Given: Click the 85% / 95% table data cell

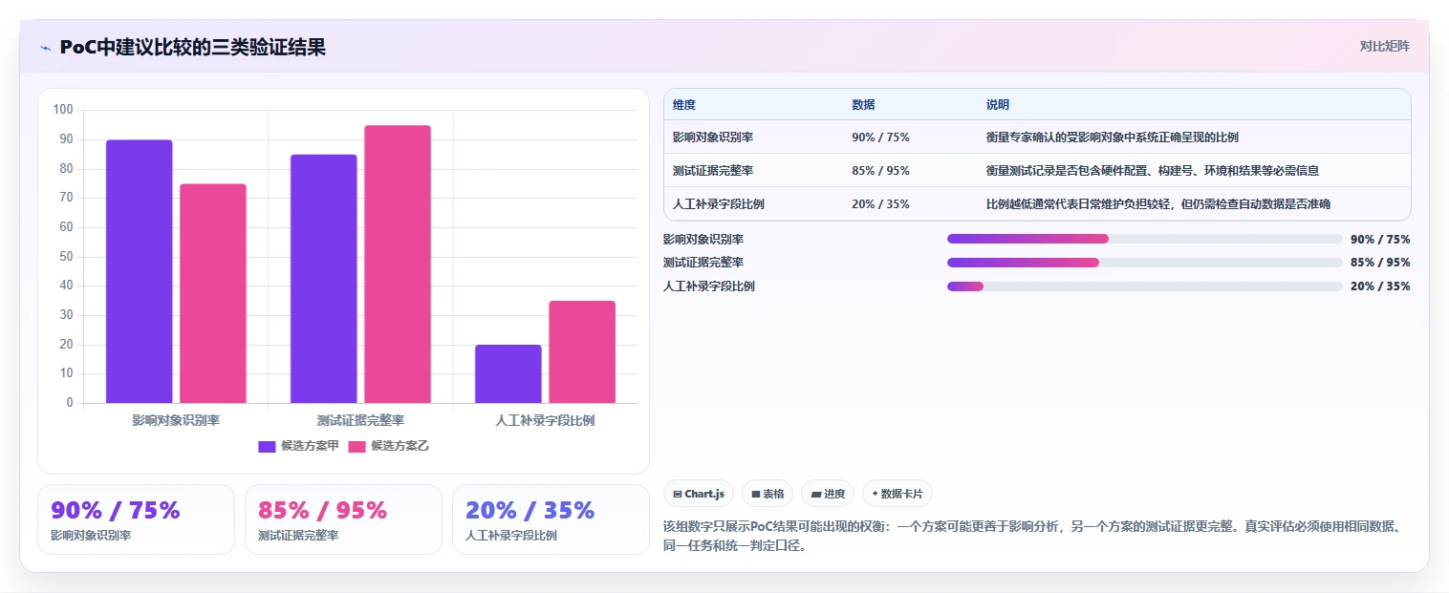Looking at the screenshot, I should [x=880, y=171].
